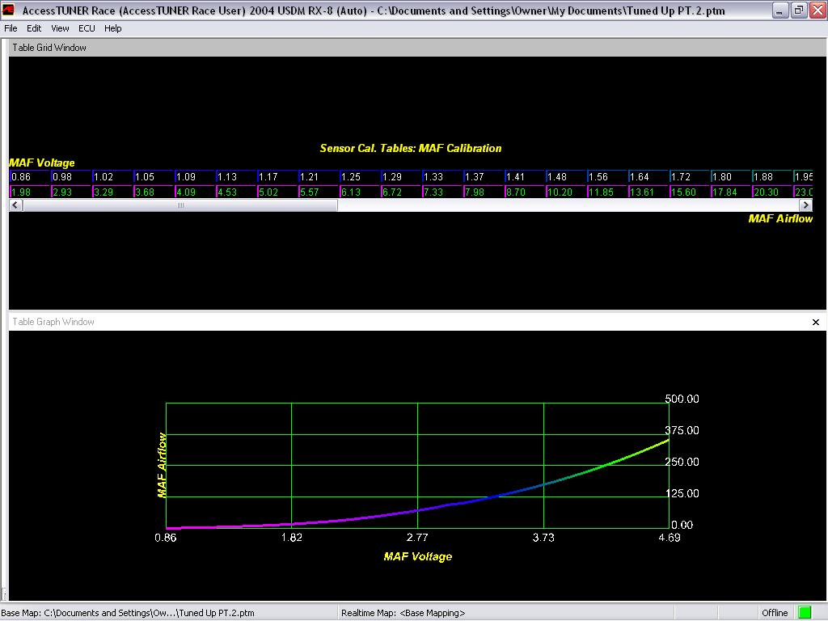This screenshot has width=828, height=621.
Task: Open the ECU menu
Action: pos(87,28)
